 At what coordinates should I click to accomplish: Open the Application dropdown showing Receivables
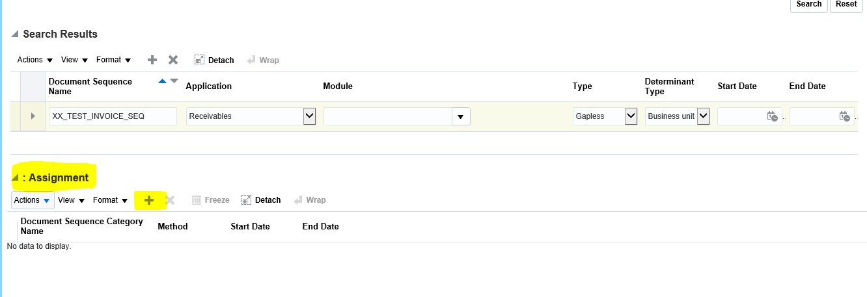point(309,116)
